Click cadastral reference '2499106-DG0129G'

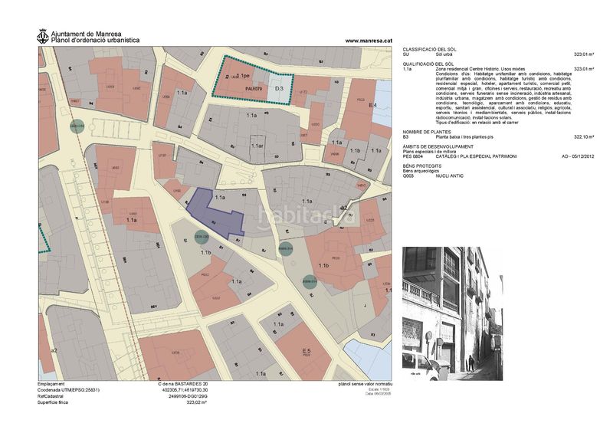pos(188,396)
